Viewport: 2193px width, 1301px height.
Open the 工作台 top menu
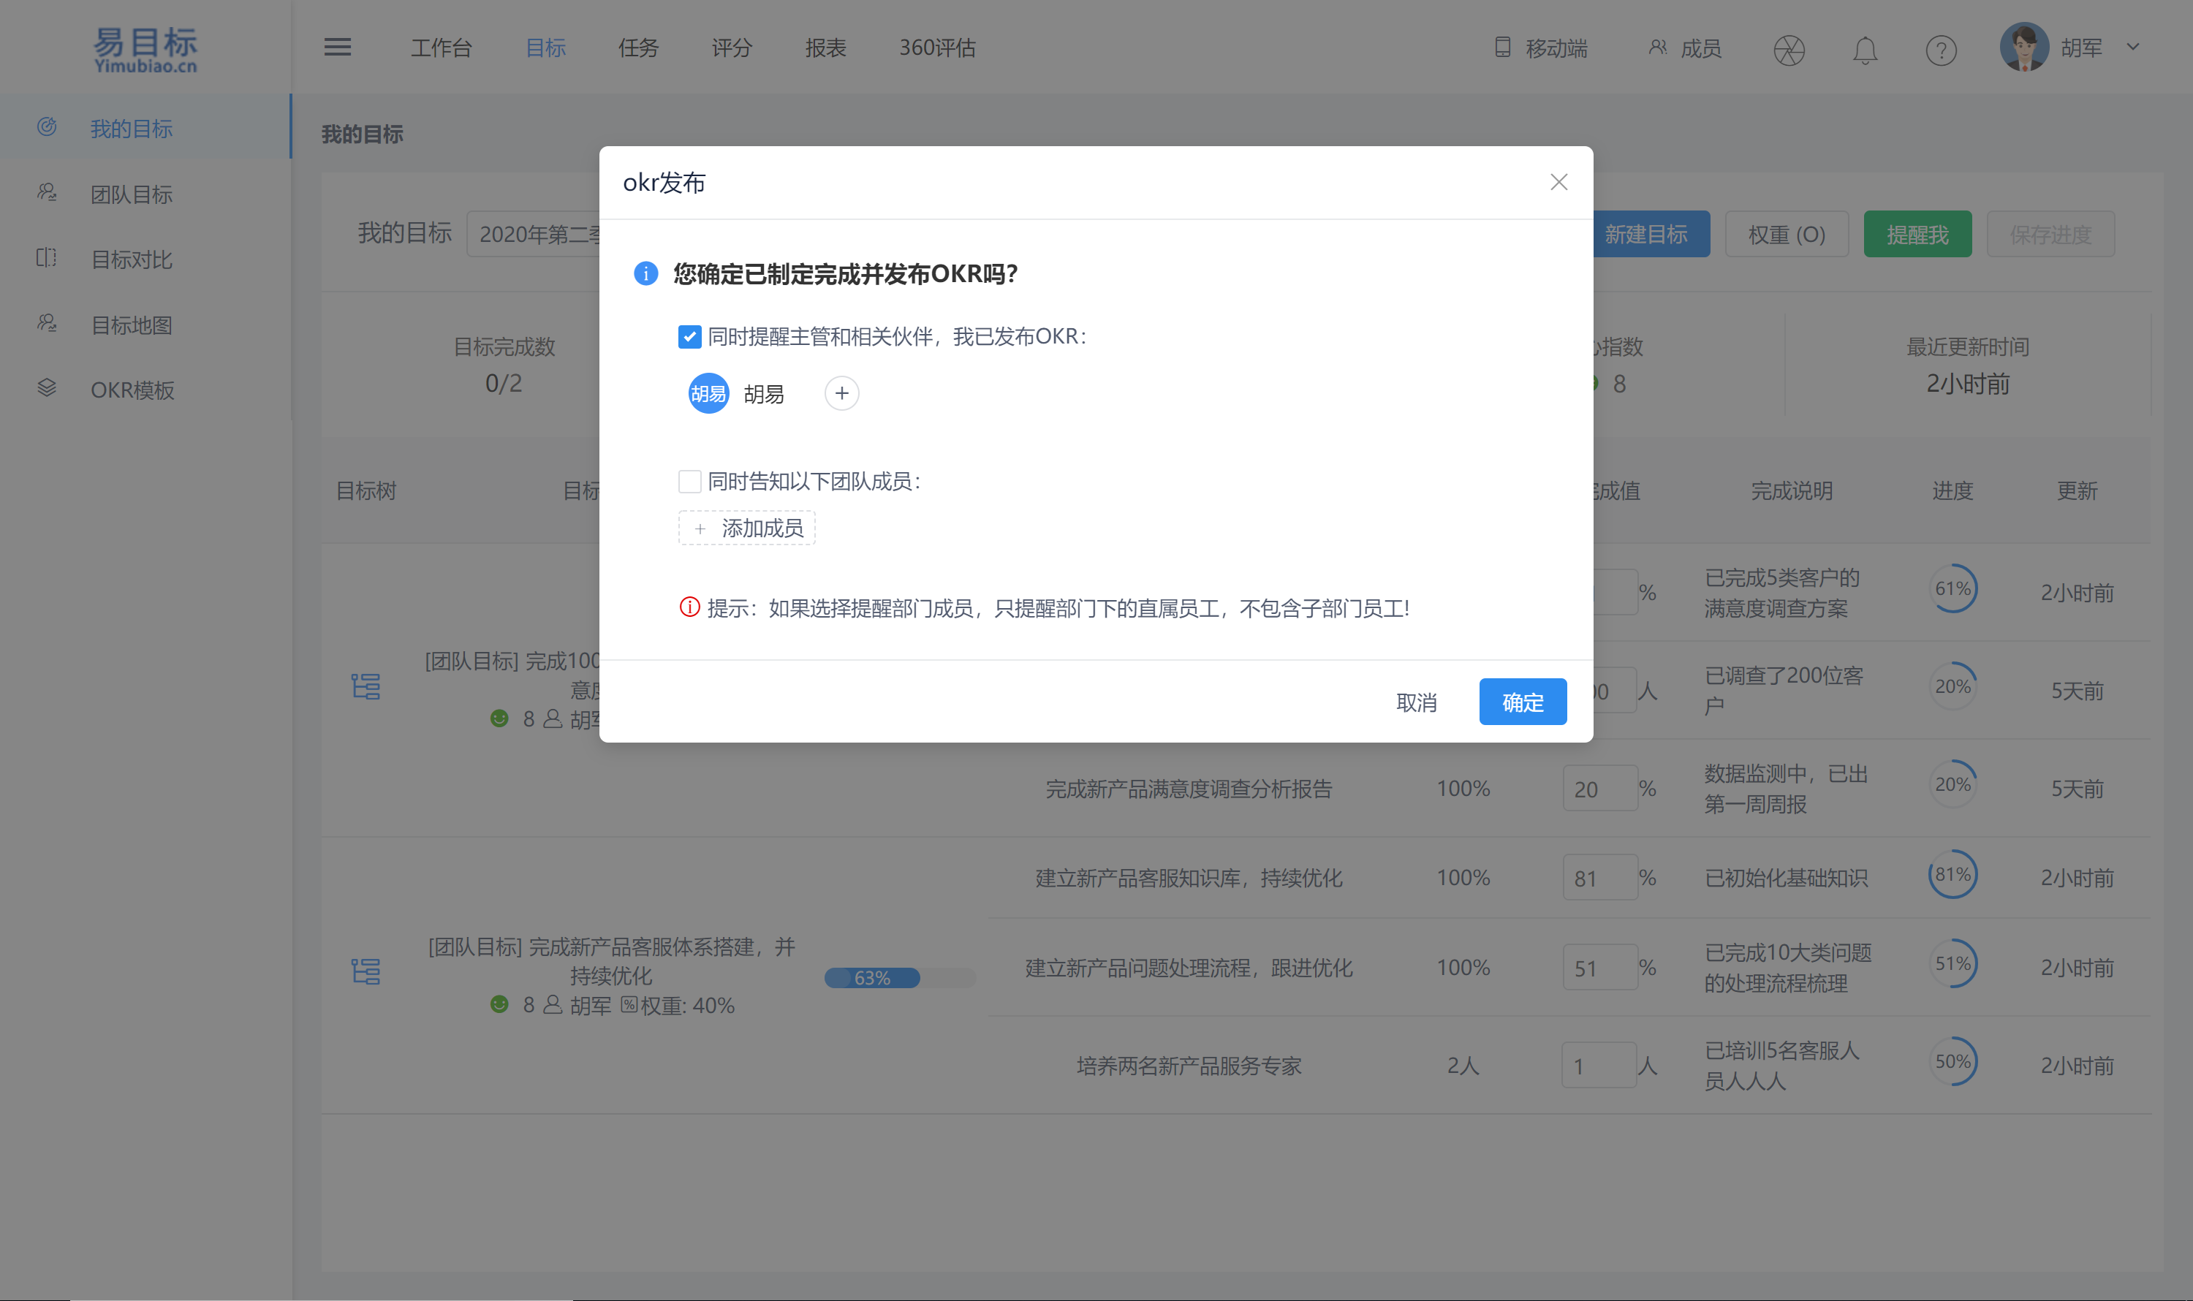point(441,48)
